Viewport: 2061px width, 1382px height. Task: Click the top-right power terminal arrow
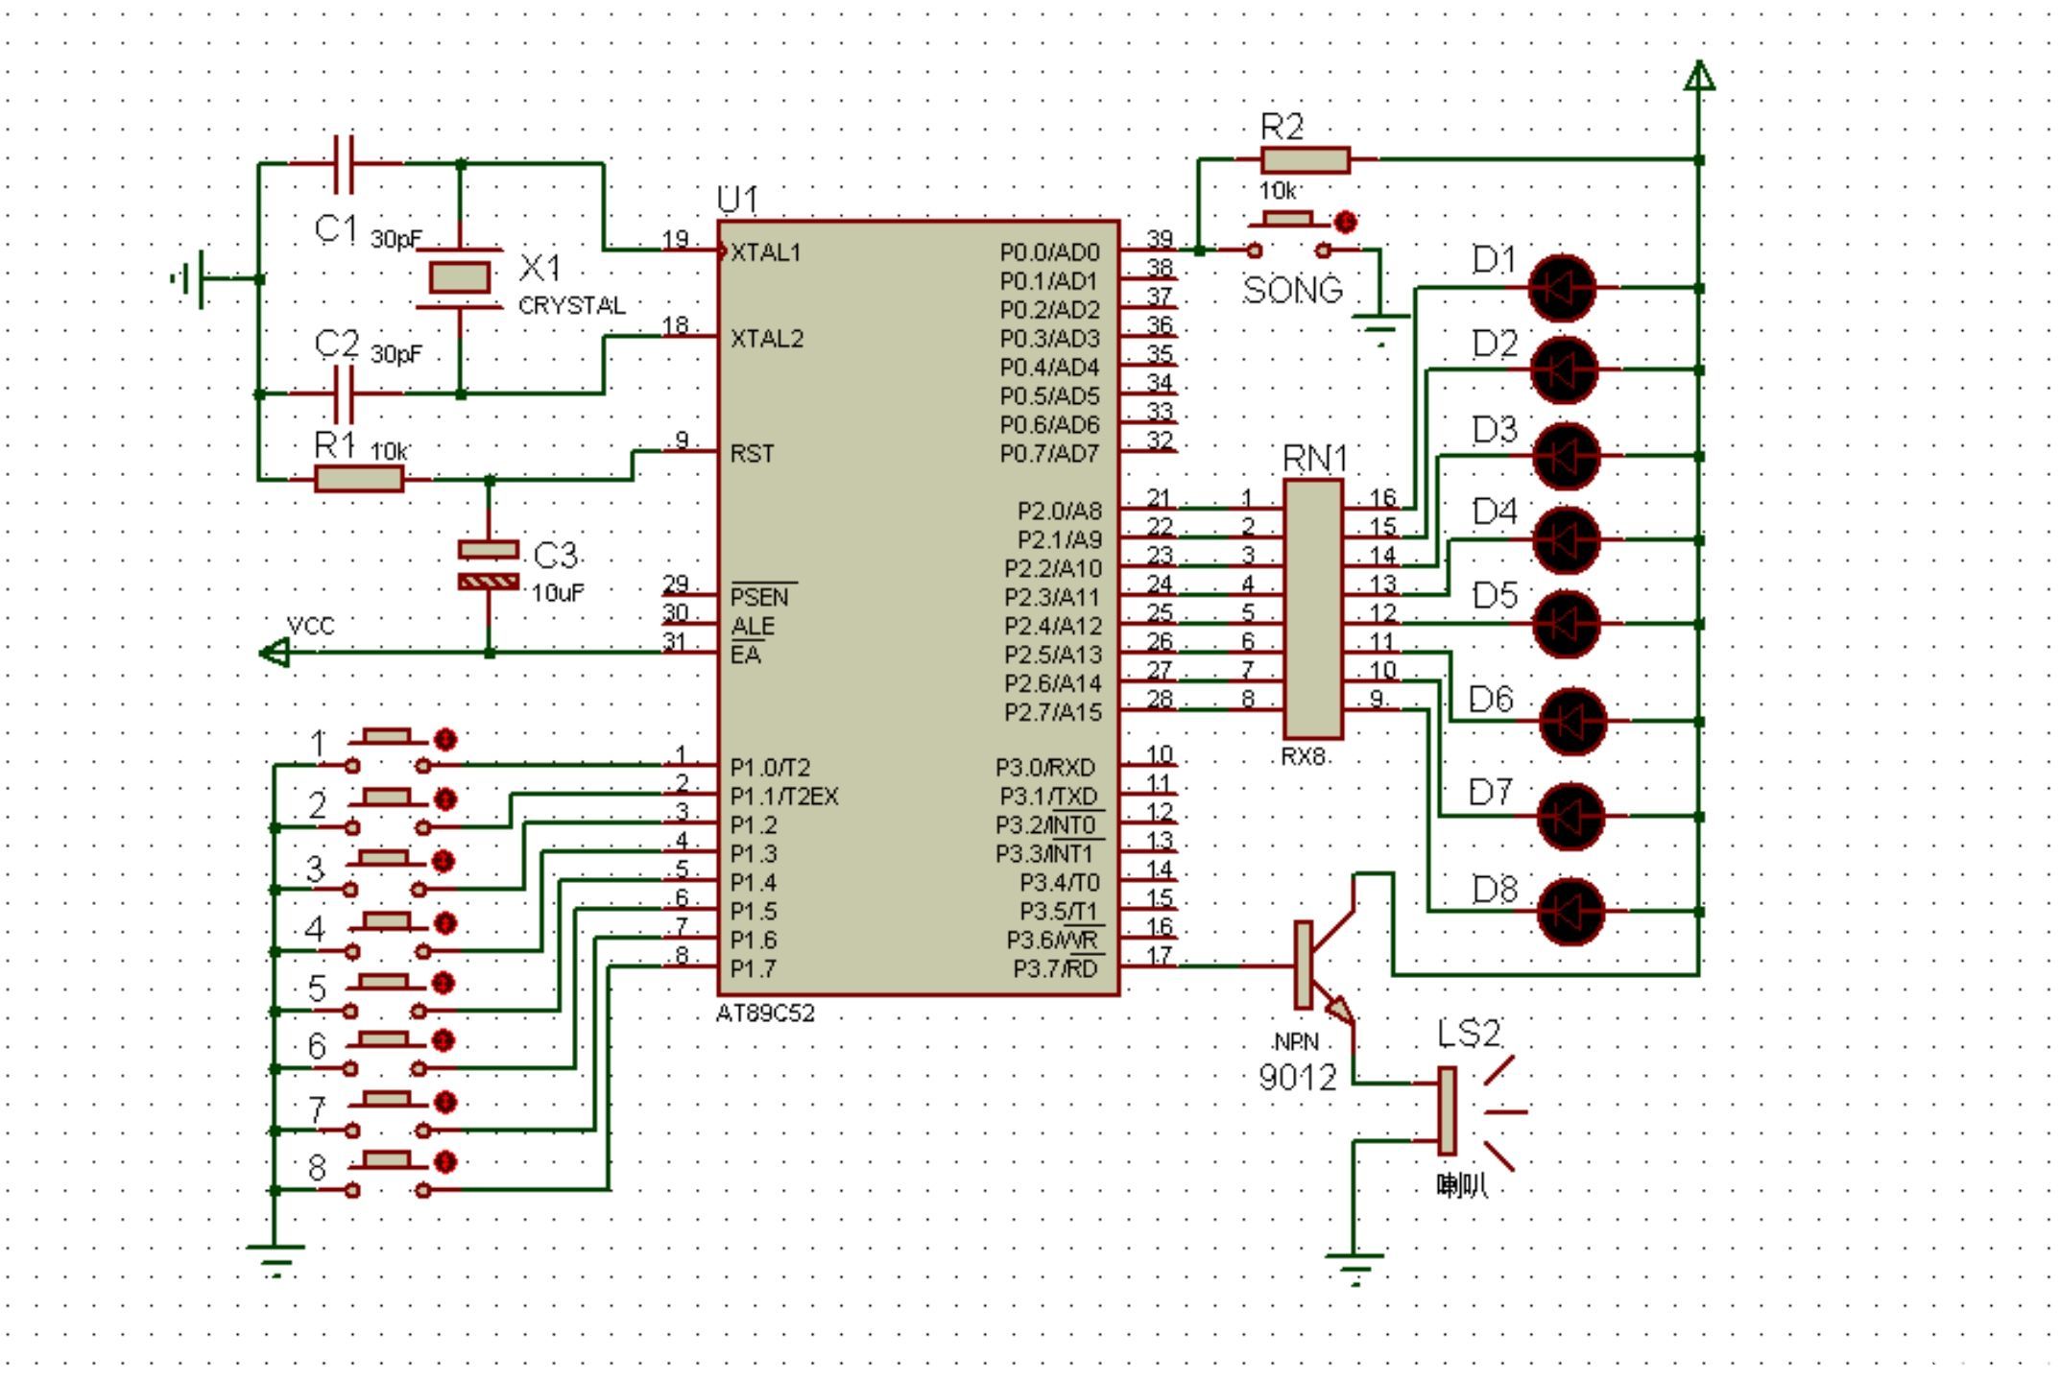point(1699,76)
